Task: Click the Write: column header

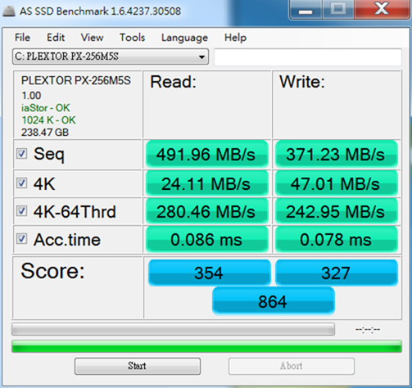Action: click(302, 82)
